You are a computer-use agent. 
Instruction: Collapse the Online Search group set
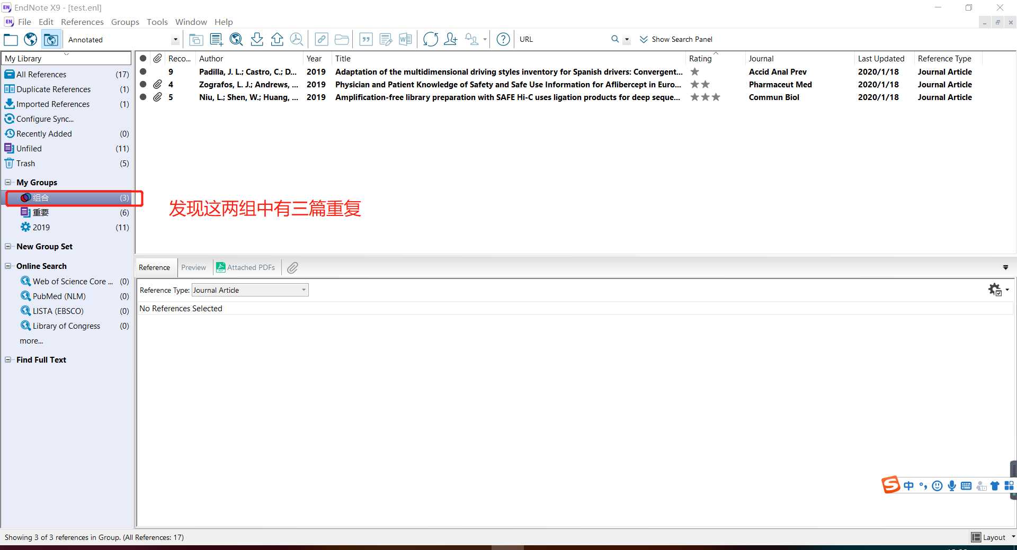(8, 266)
